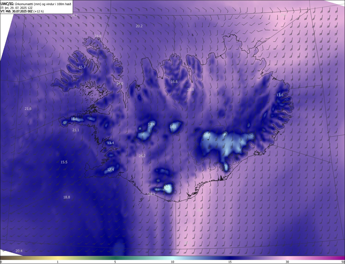This screenshot has height=264, width=345.
Task: Click the color scale tick labeled 15
Action: 230,262
